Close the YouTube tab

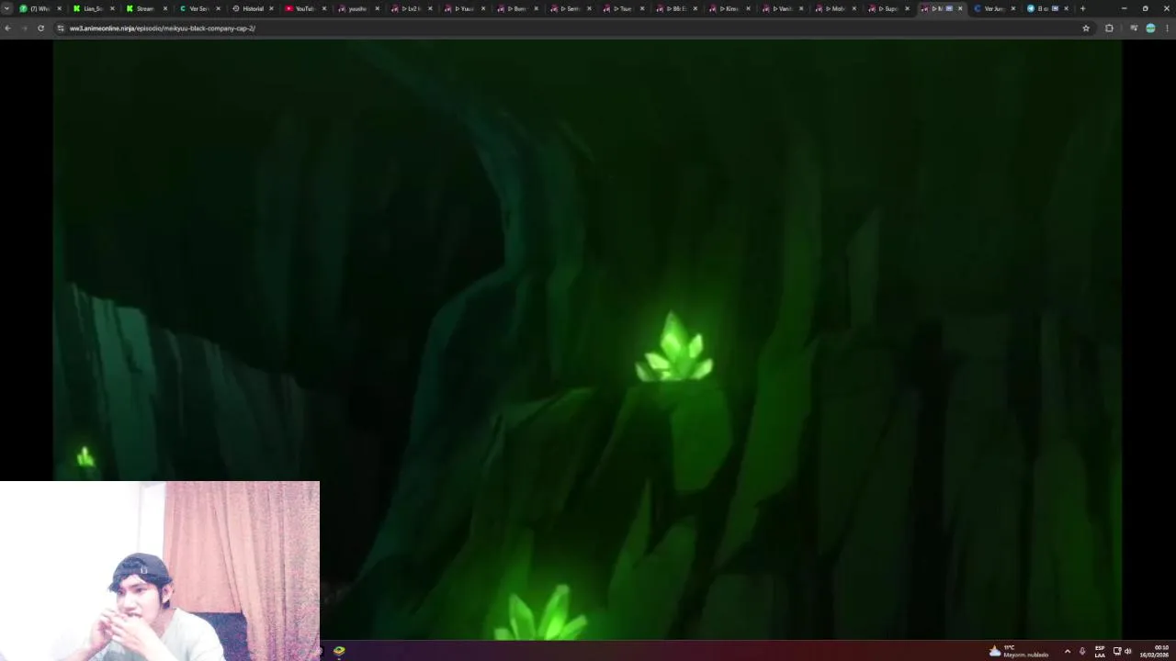pyautogui.click(x=323, y=8)
